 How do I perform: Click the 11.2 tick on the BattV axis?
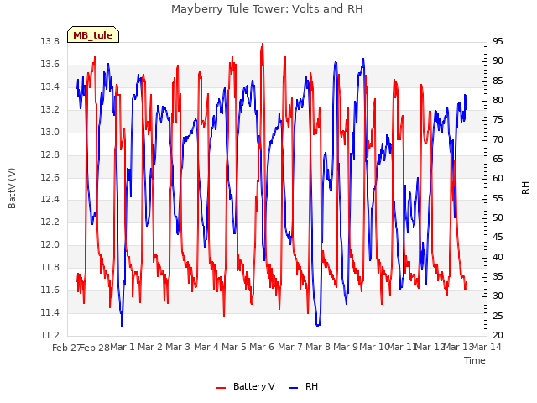[50, 336]
